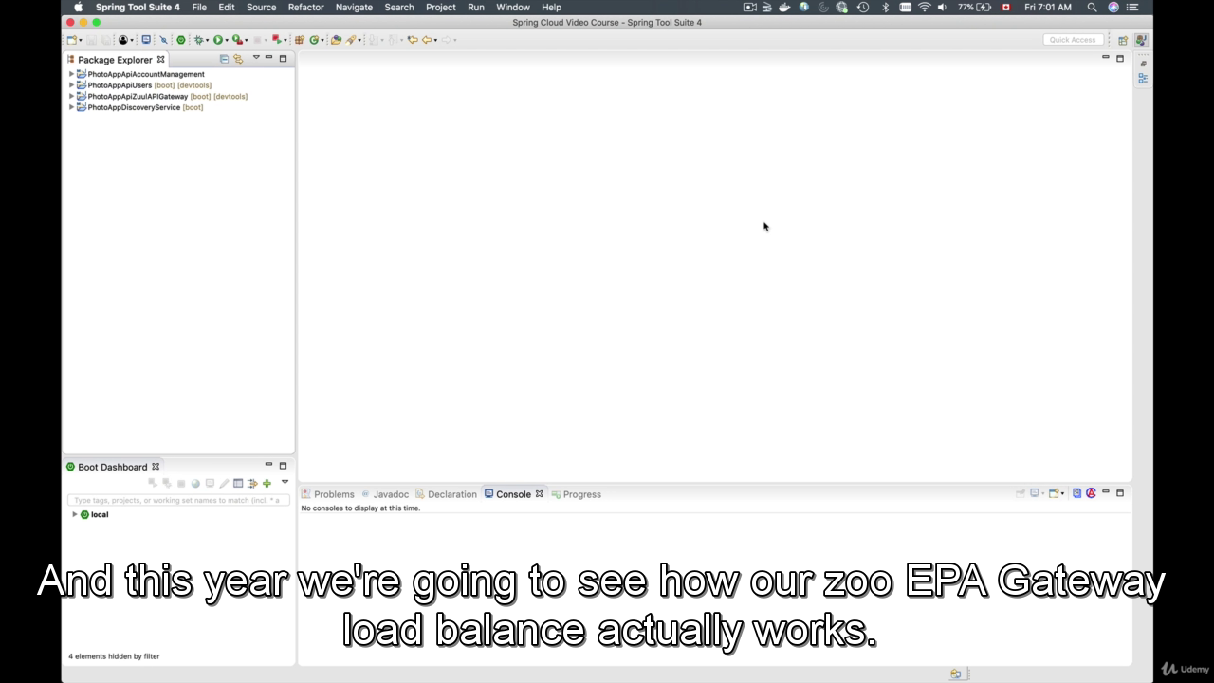Viewport: 1214px width, 683px height.
Task: Open the Window menu
Action: click(513, 7)
